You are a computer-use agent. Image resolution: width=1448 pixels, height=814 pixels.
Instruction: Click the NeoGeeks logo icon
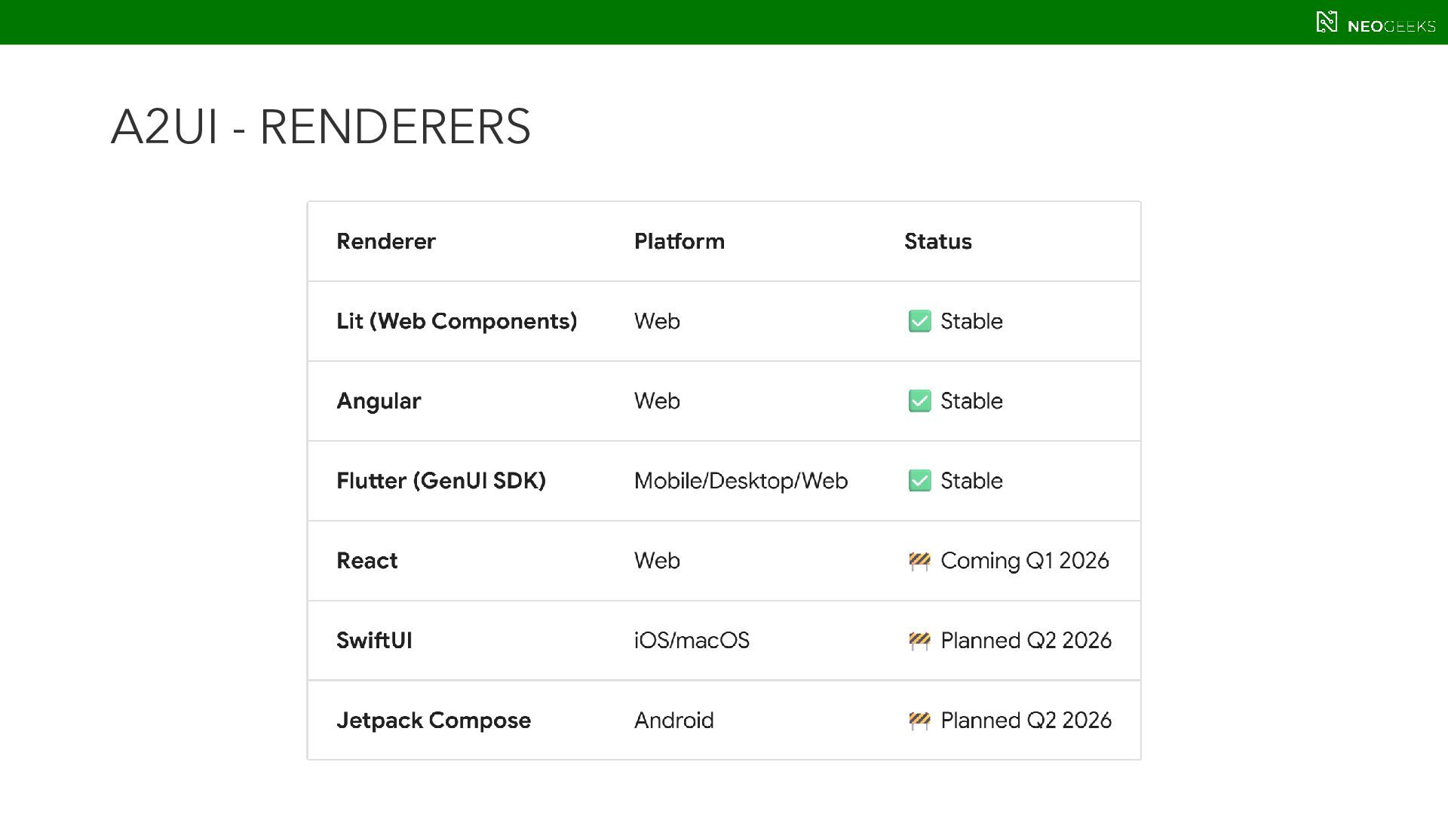pos(1326,22)
